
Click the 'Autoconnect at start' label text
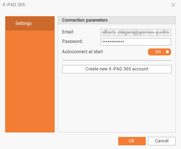82,52
